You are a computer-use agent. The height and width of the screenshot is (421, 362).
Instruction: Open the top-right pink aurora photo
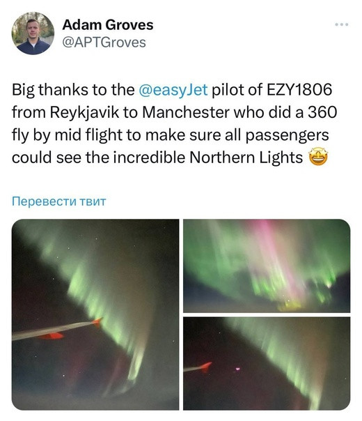point(267,266)
